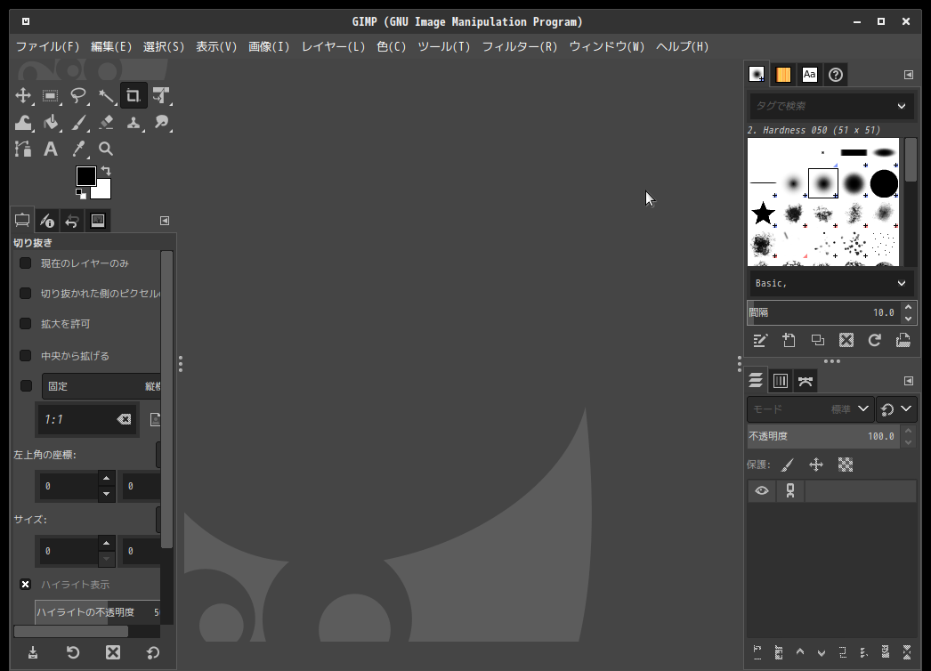This screenshot has height=671, width=931.
Task: Switch to the Channels tab
Action: 781,381
